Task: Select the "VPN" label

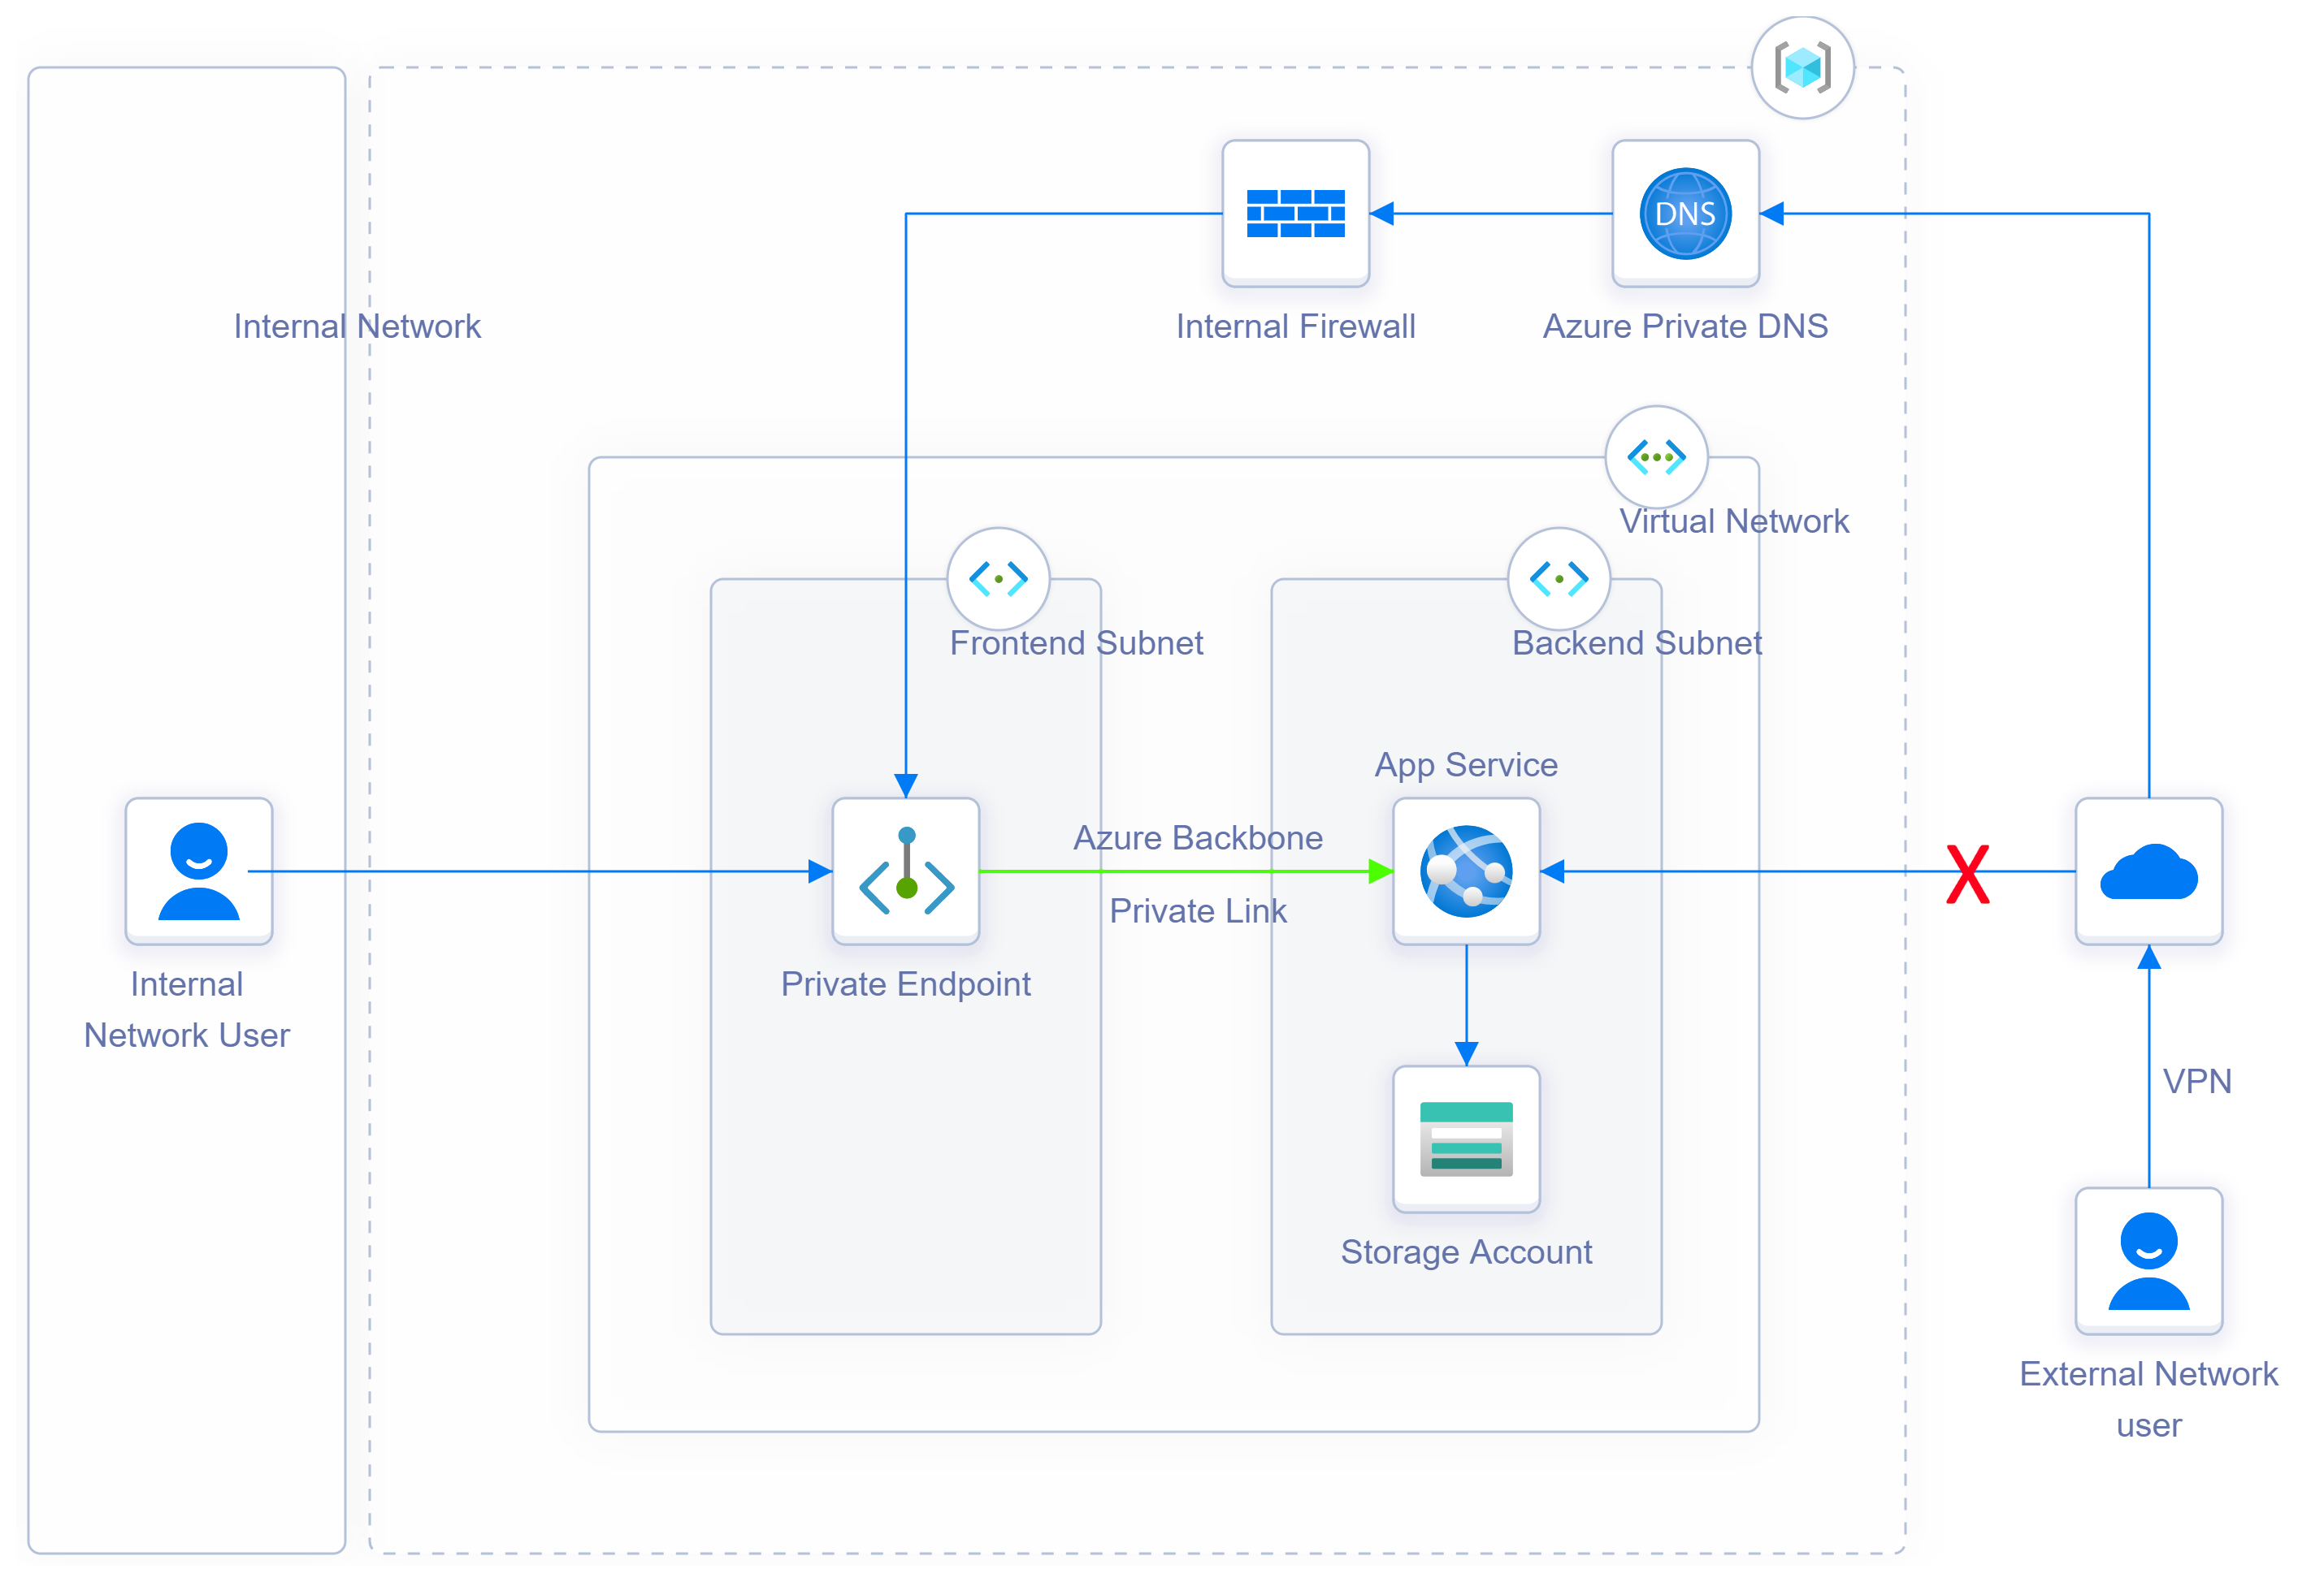Action: click(2197, 1083)
